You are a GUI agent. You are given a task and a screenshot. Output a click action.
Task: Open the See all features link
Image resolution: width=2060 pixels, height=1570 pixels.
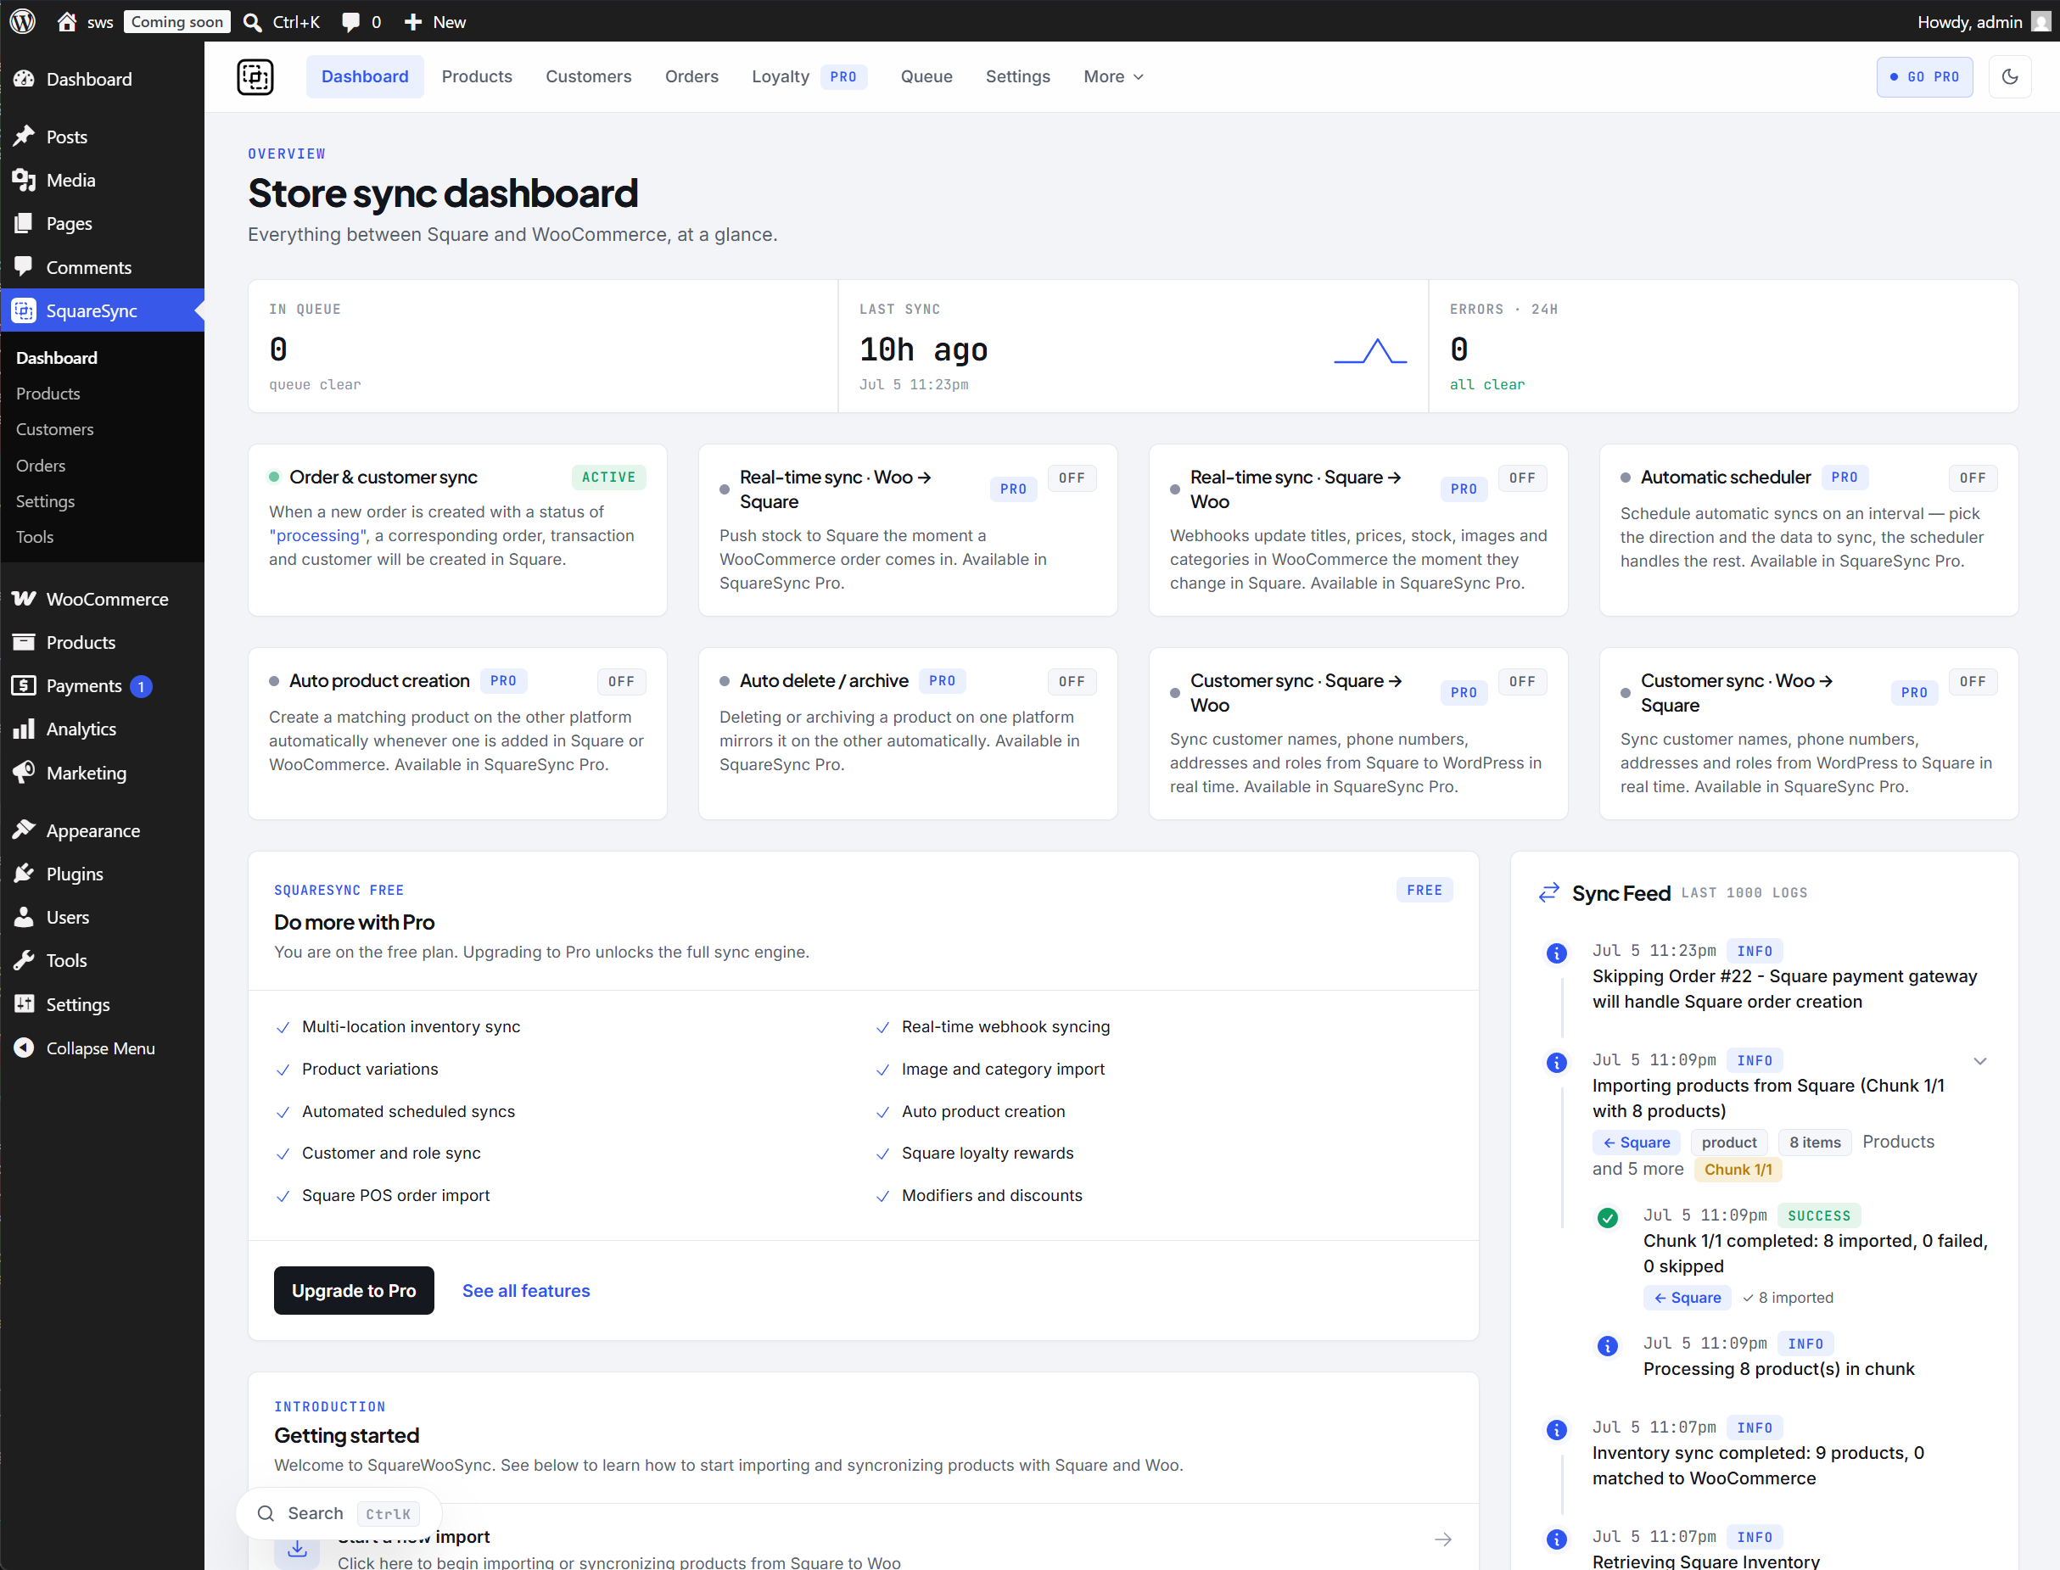coord(526,1291)
